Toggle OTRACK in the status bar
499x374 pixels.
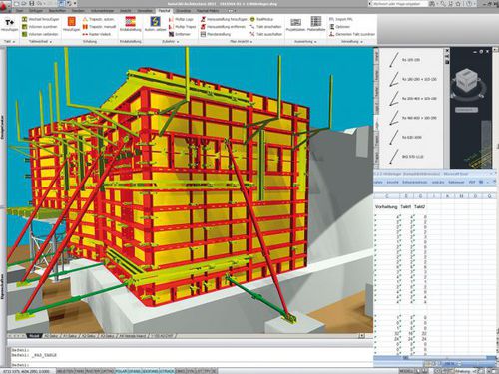point(167,371)
